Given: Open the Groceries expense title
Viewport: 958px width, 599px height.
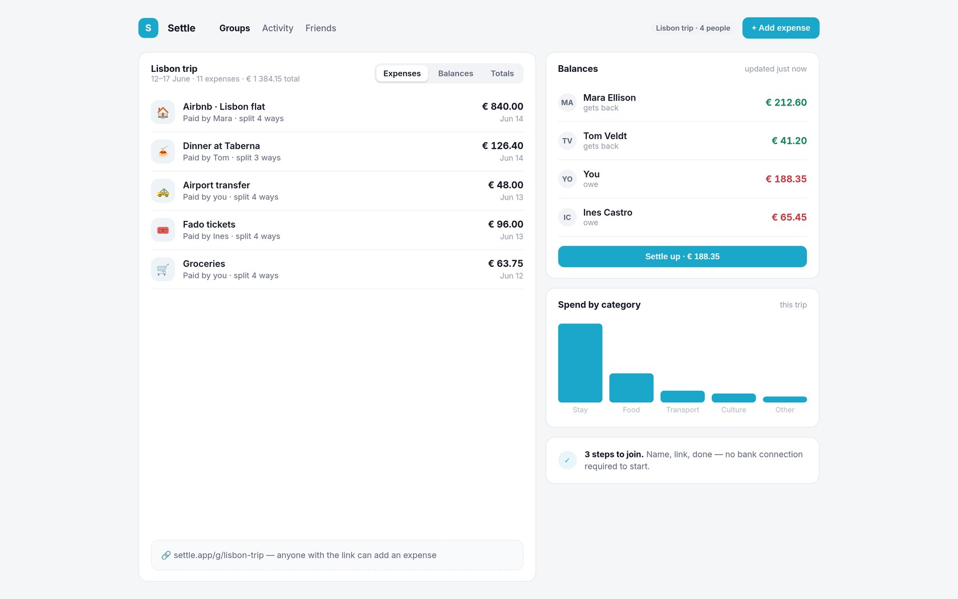Looking at the screenshot, I should coord(204,264).
